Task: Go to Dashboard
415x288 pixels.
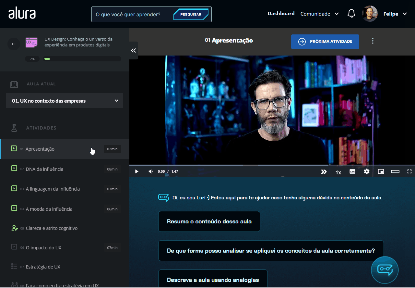Action: click(281, 14)
